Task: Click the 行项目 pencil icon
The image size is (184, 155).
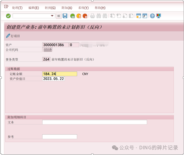Action: pos(8,36)
